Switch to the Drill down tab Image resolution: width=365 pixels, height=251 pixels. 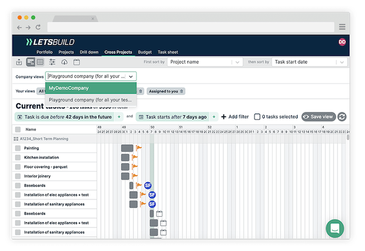tap(88, 52)
